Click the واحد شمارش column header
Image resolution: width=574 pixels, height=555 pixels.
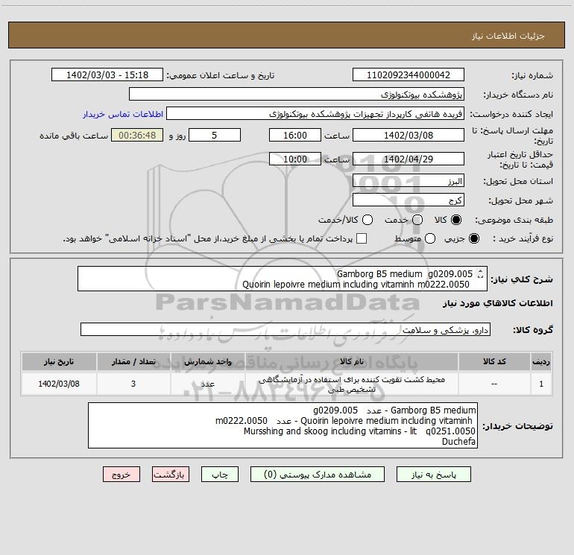click(x=207, y=361)
